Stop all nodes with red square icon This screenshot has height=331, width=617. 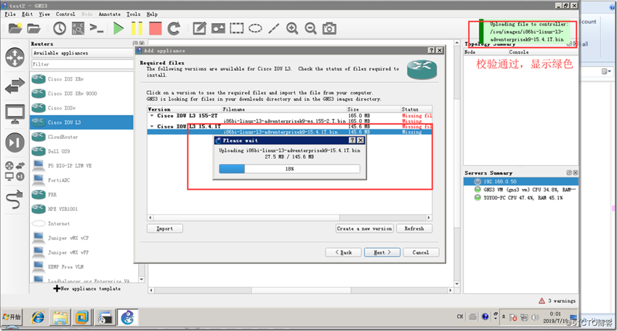click(x=155, y=28)
